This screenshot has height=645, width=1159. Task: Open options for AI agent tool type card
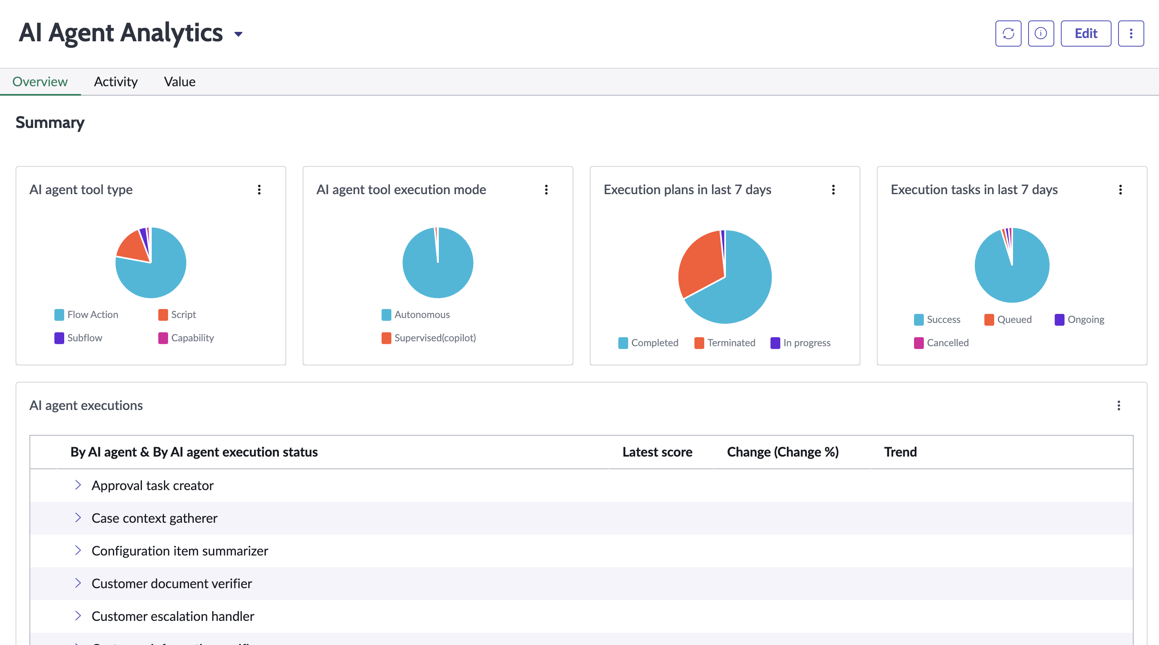259,190
